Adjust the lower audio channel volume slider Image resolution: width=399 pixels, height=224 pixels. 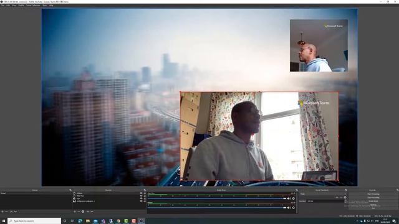217,208
